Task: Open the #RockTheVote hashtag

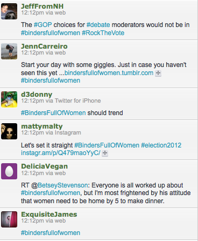Action: coord(103,33)
